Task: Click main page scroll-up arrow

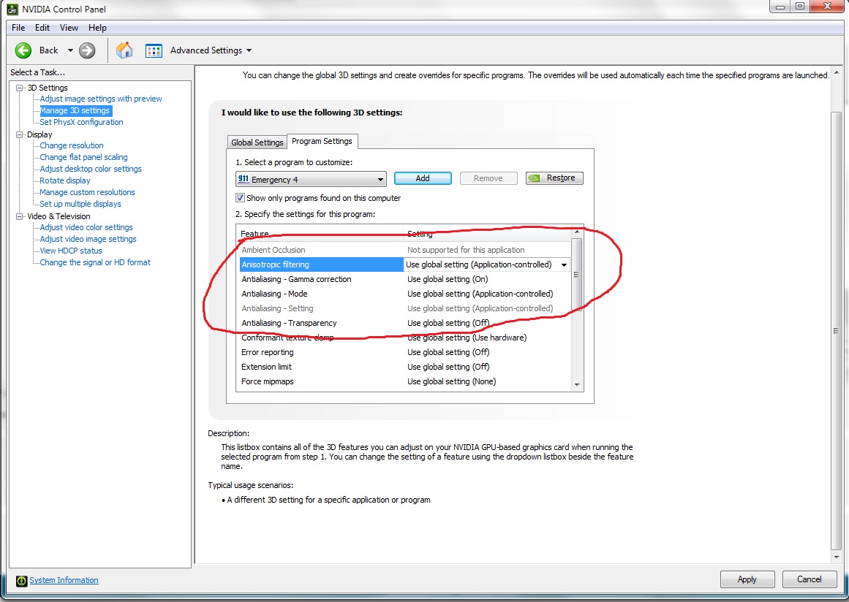Action: (x=836, y=72)
